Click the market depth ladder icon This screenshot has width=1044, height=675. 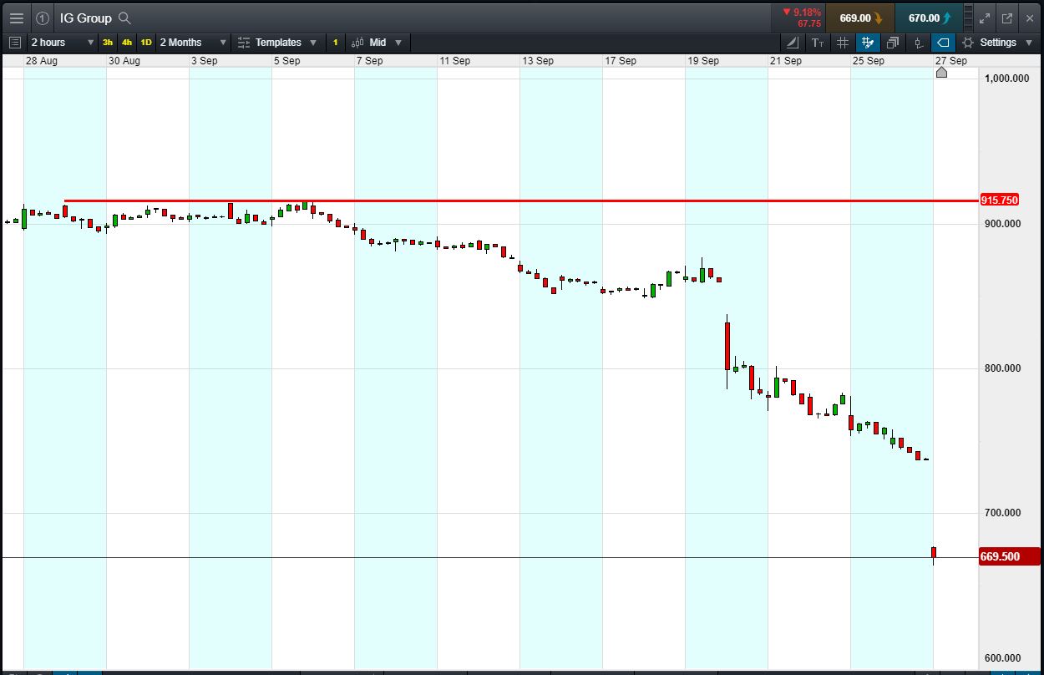click(968, 18)
